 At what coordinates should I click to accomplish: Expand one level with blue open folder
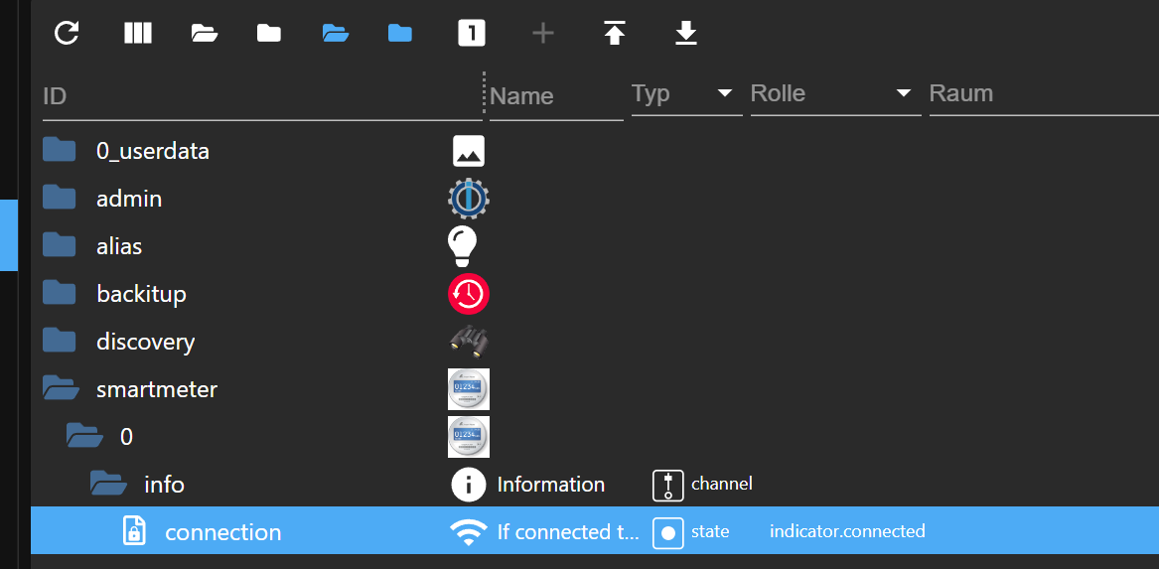coord(335,33)
